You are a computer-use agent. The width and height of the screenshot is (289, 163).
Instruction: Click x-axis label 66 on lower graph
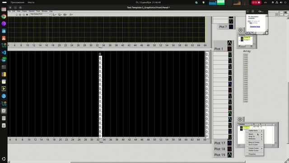pos(205,140)
